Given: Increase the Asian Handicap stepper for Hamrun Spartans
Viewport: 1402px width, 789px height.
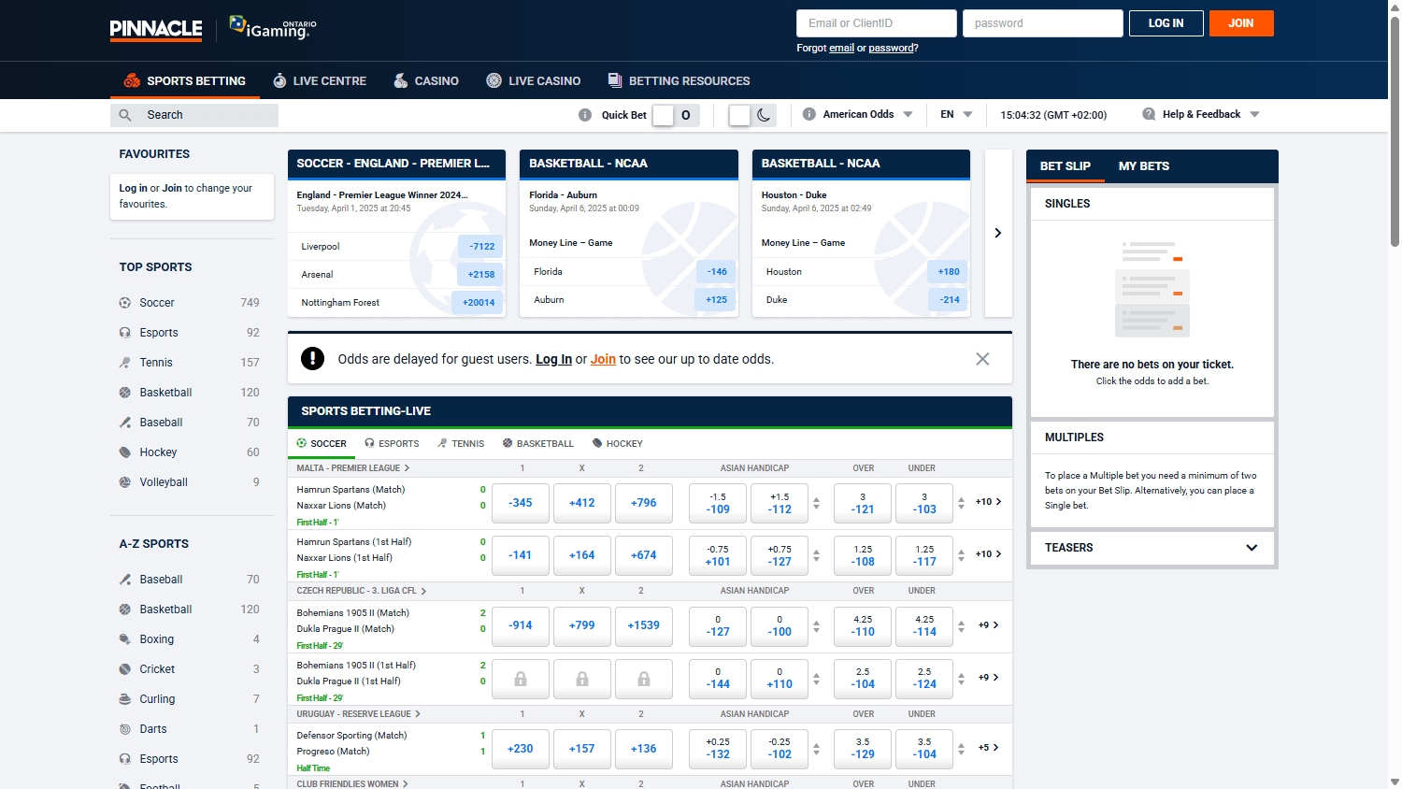Looking at the screenshot, I should click(817, 496).
